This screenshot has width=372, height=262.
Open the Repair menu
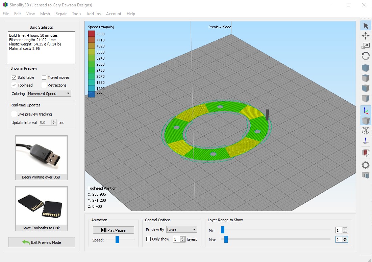(61, 14)
